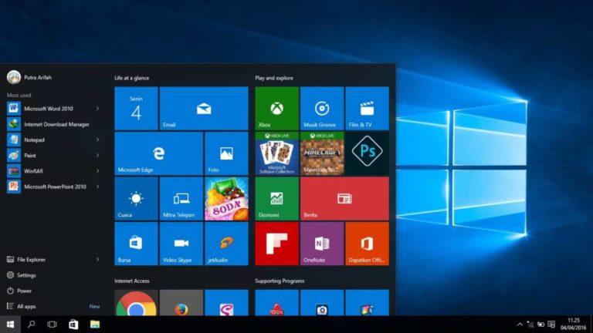Open the network status tray icon
Screen dimensions: 593x333
pyautogui.click(x=530, y=325)
